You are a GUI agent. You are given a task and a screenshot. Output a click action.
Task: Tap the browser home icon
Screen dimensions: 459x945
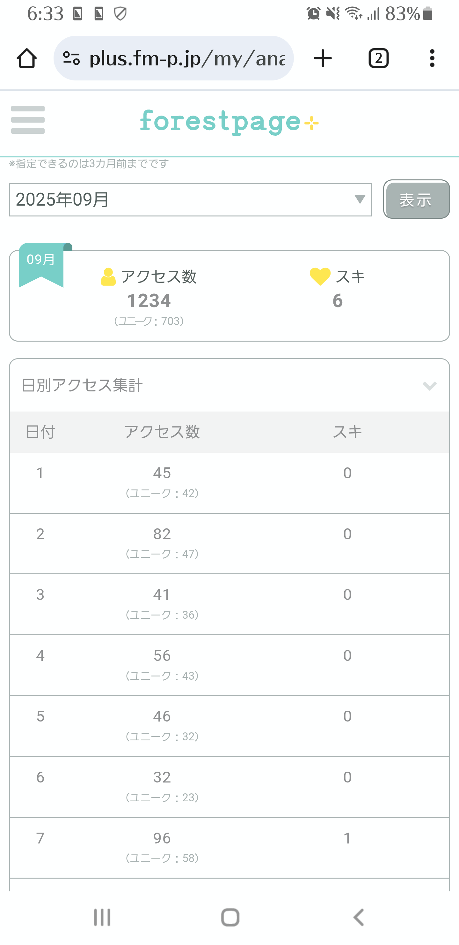pyautogui.click(x=27, y=58)
